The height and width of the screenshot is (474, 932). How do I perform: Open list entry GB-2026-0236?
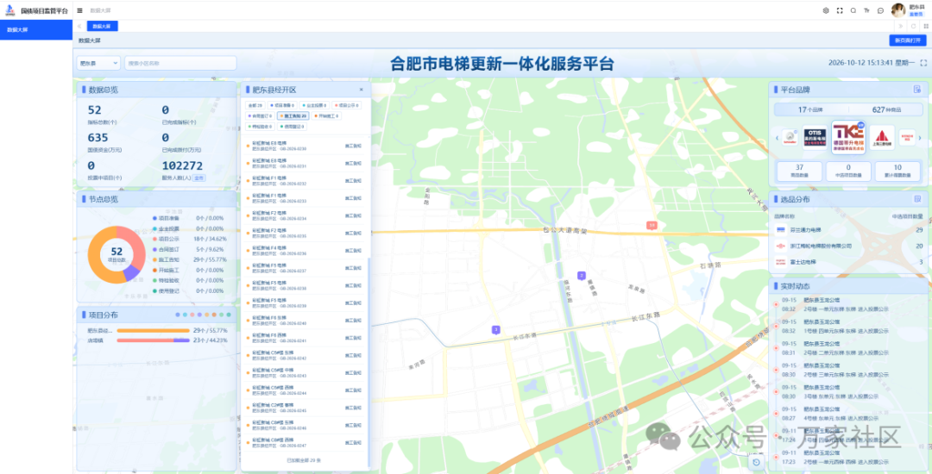(304, 250)
